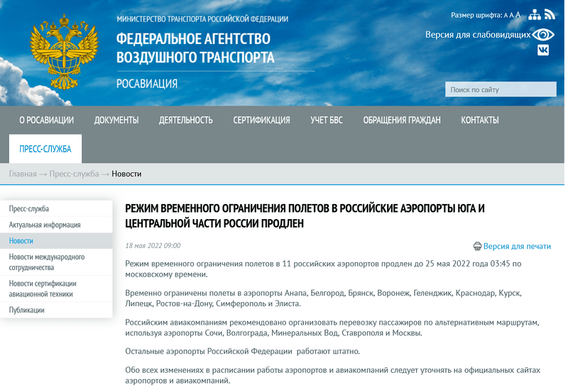
Task: Click Новости in the breadcrumb
Action: click(126, 174)
